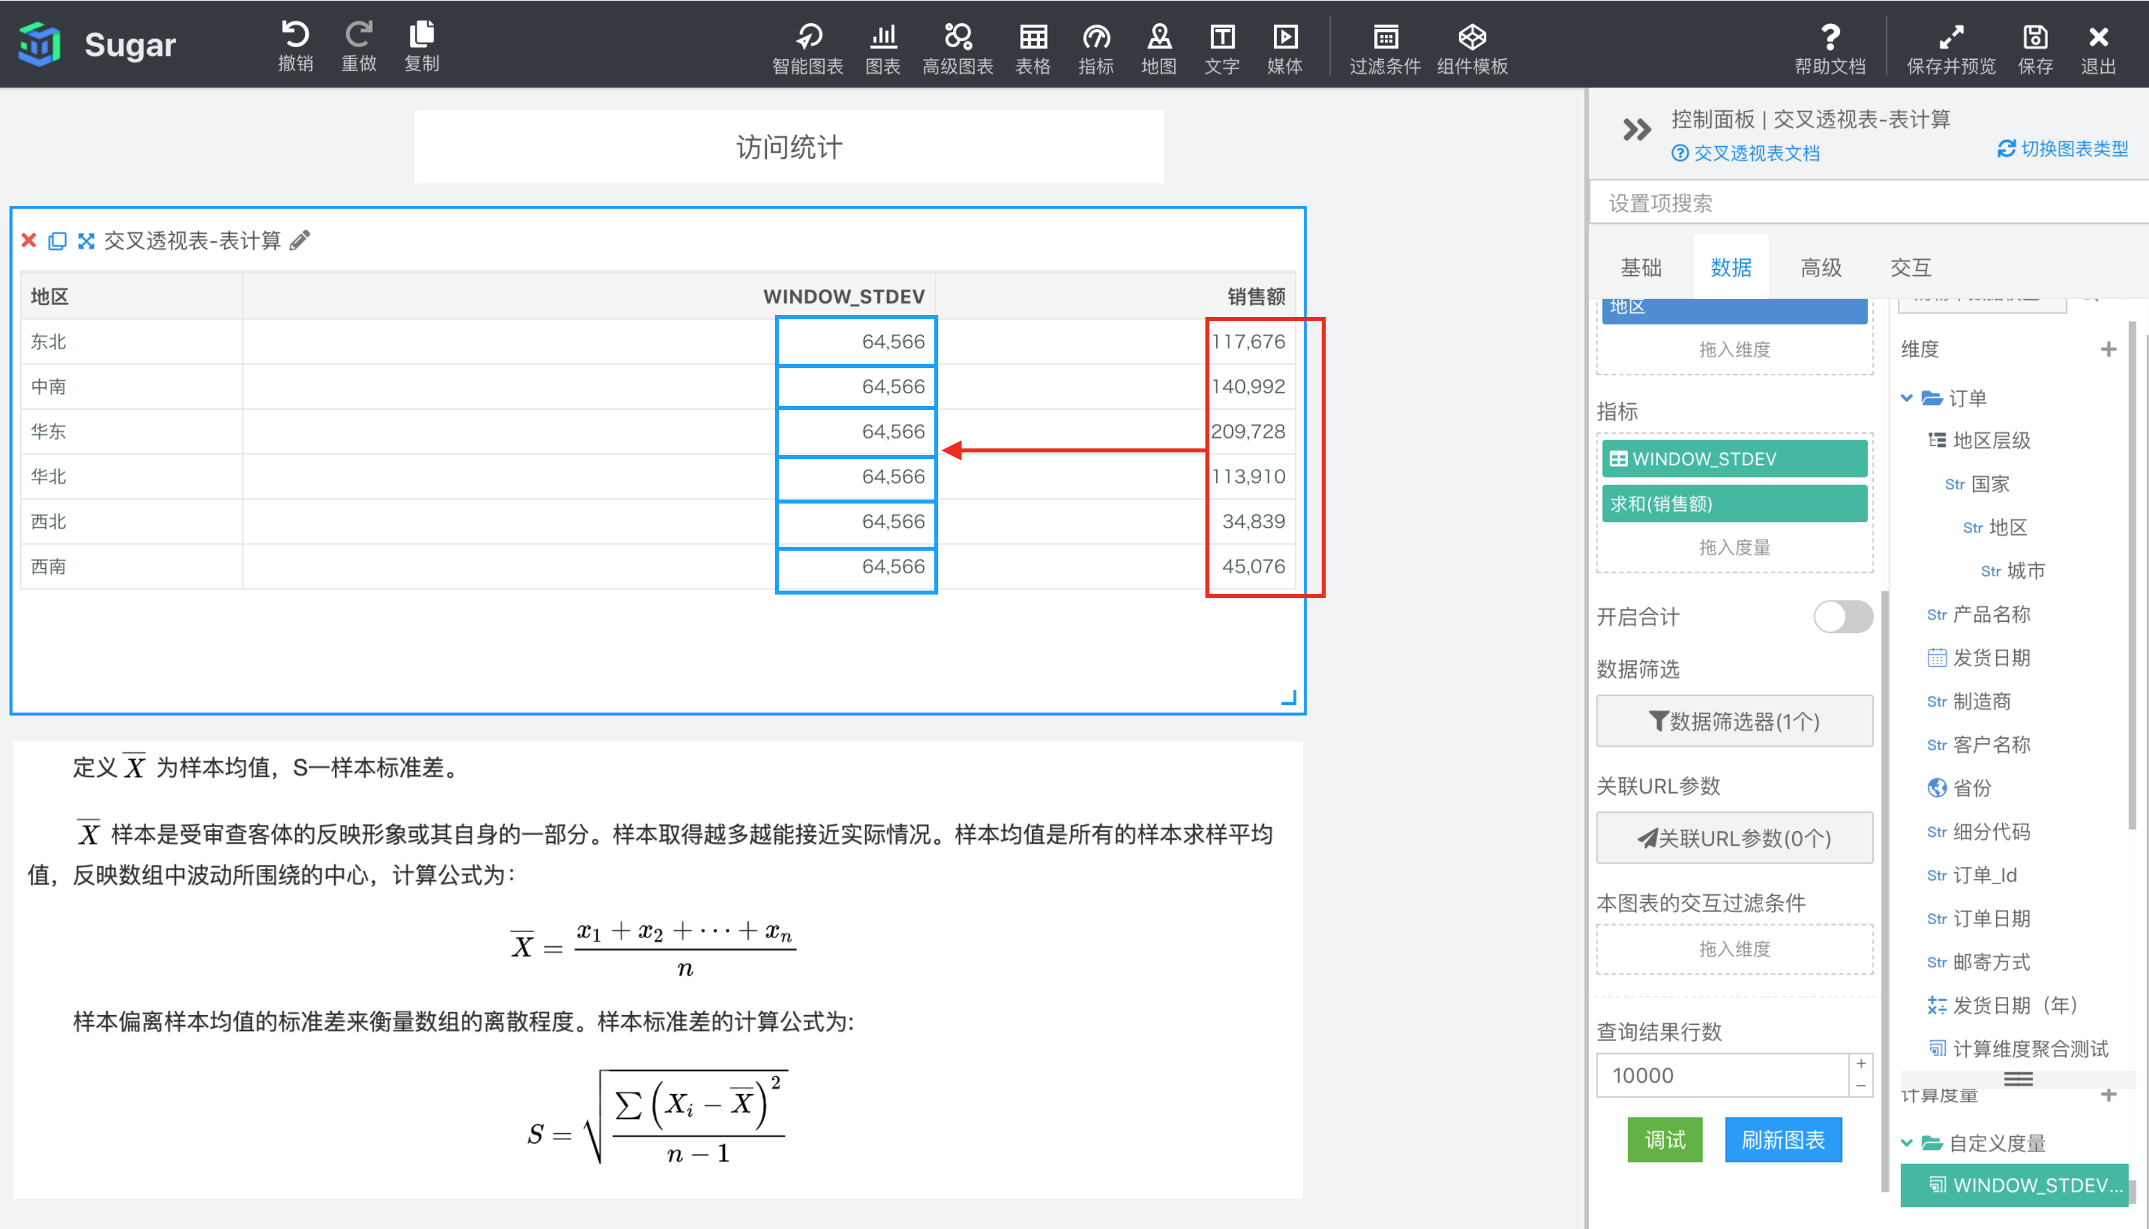Select 城市 dimension field

2011,571
